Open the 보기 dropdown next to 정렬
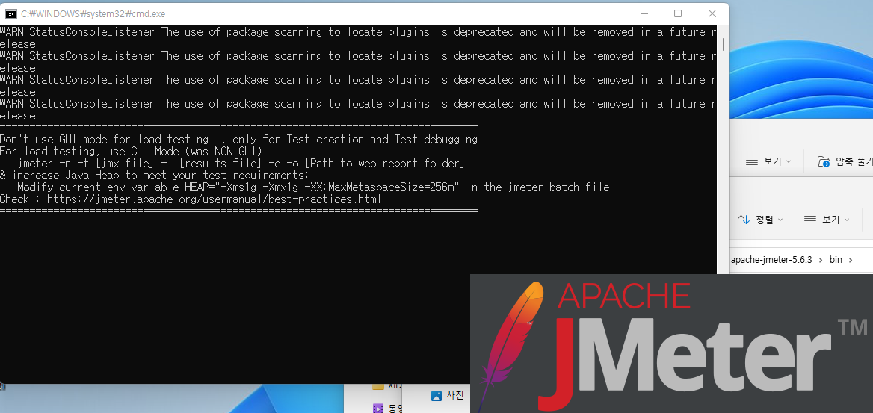Screen dimensions: 873x413 pyautogui.click(x=827, y=220)
